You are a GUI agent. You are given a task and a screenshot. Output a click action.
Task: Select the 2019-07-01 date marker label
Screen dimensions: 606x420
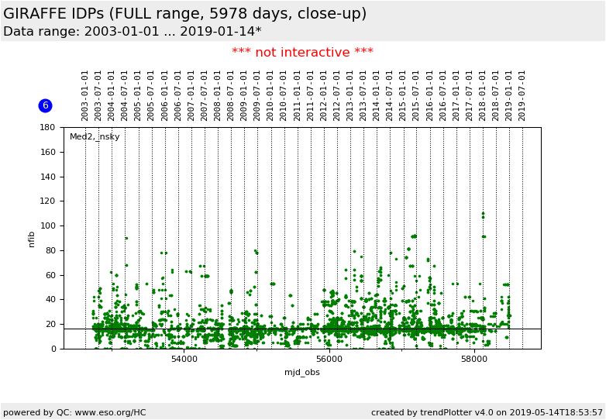(x=522, y=95)
